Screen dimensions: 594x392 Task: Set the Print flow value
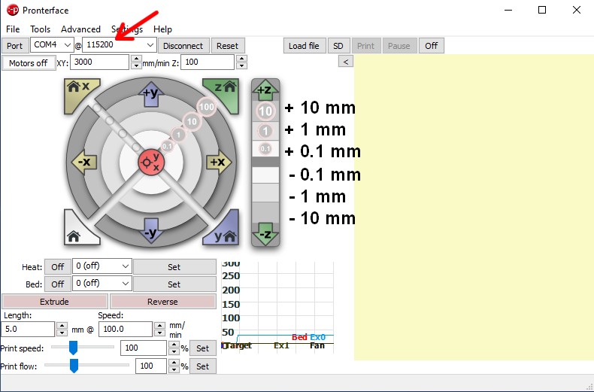coord(203,366)
